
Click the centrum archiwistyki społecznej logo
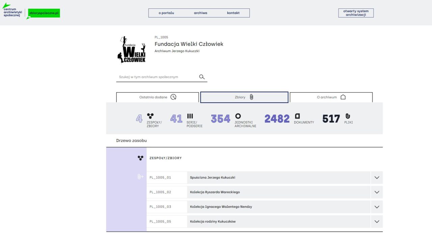point(12,12)
